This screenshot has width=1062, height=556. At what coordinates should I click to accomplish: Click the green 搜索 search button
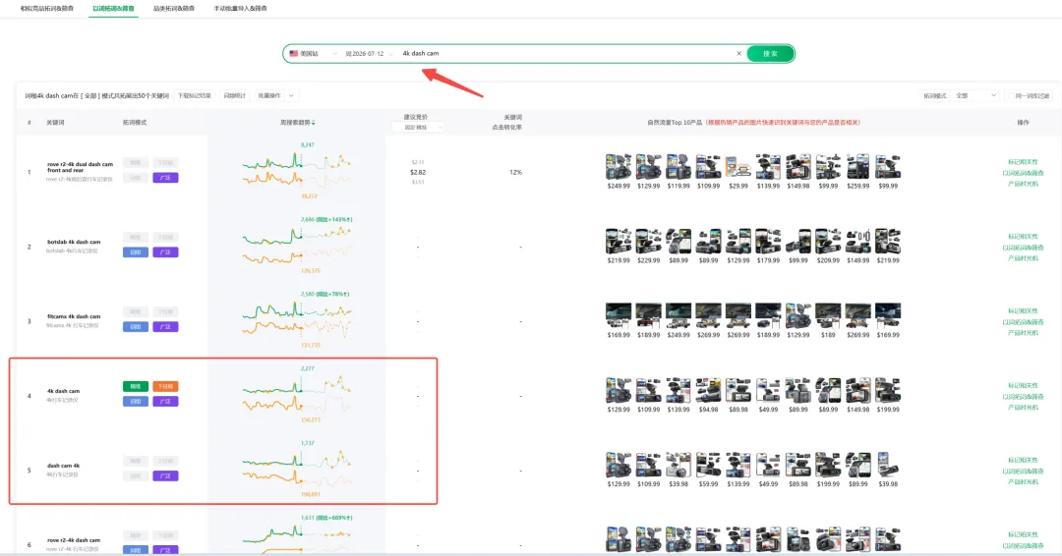click(x=770, y=53)
